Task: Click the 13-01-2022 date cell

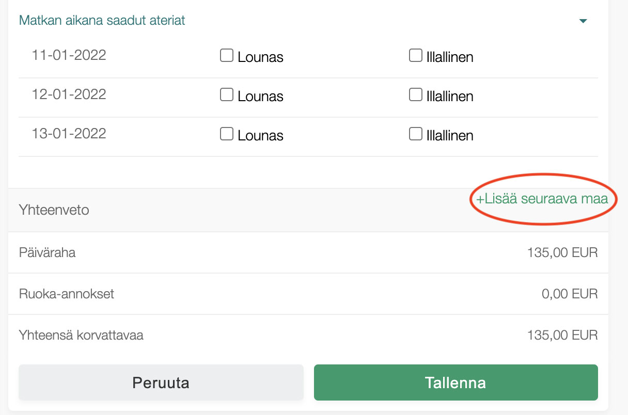Action: click(69, 134)
